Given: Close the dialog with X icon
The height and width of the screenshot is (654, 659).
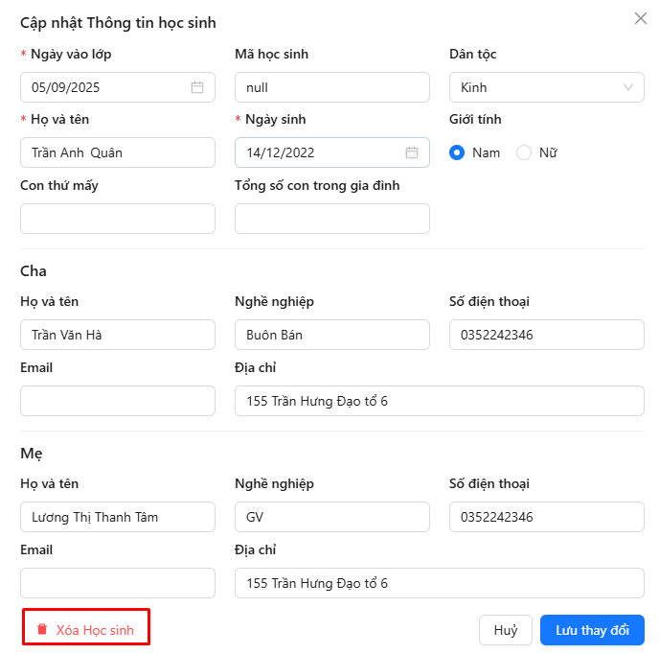Looking at the screenshot, I should (641, 18).
